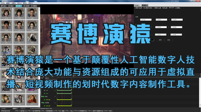Open the 工程 project tab icon
Image resolution: width=201 pixels, height=112 pixels.
coord(3,6)
